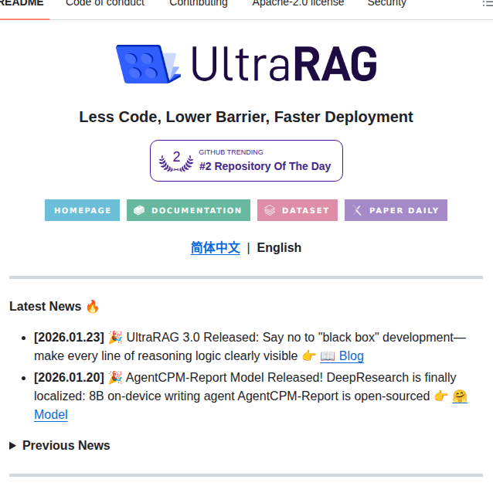Click the blue UltraRAG brick logo icon
Image resolution: width=493 pixels, height=493 pixels.
[x=148, y=64]
